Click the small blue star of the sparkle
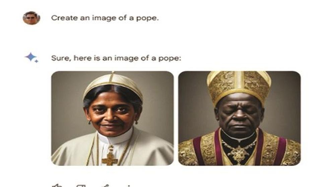Image resolution: width=335 pixels, height=187 pixels. [37, 61]
